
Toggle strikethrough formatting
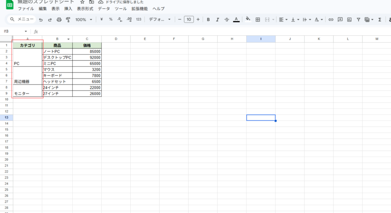[x=227, y=19]
